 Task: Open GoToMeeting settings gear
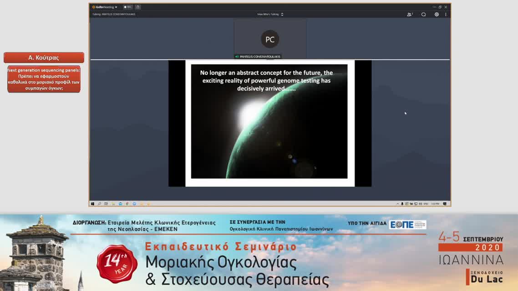(x=437, y=15)
